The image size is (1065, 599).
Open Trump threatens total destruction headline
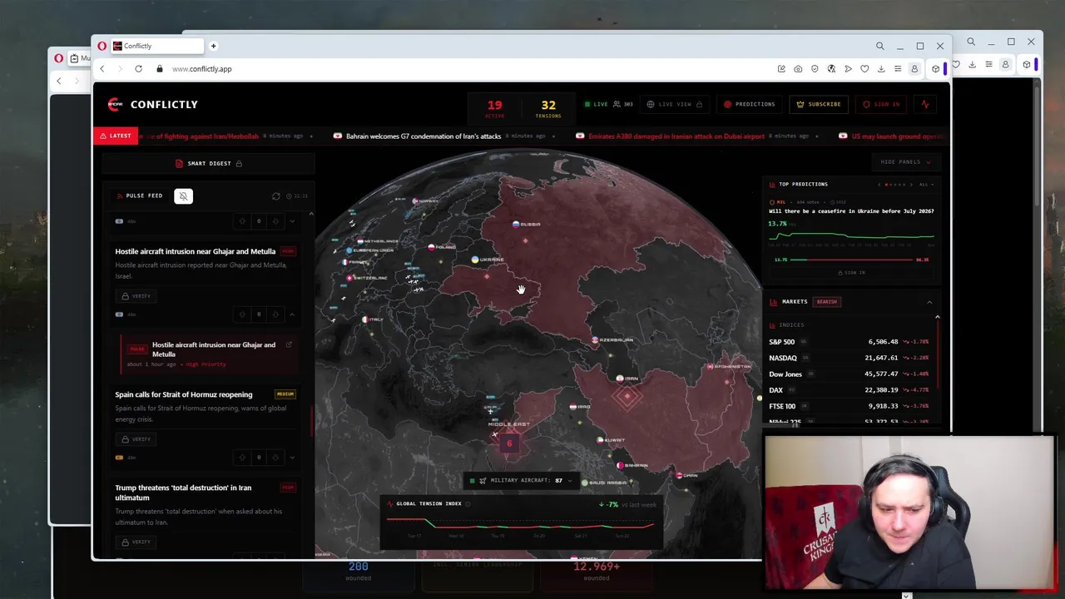[183, 493]
